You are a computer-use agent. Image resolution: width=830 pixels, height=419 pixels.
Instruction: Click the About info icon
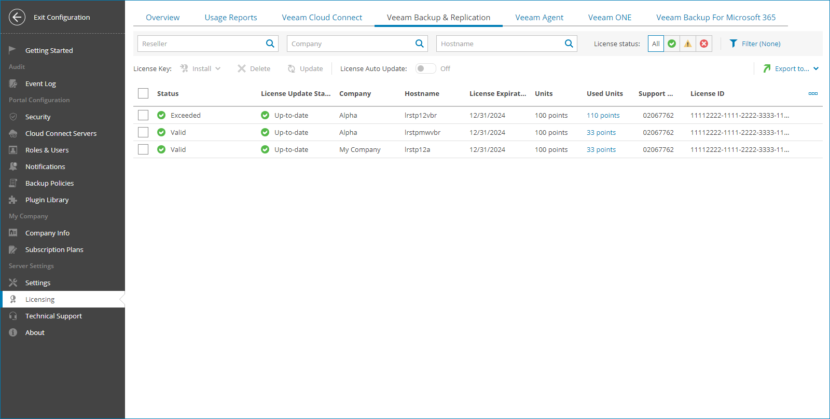13,332
